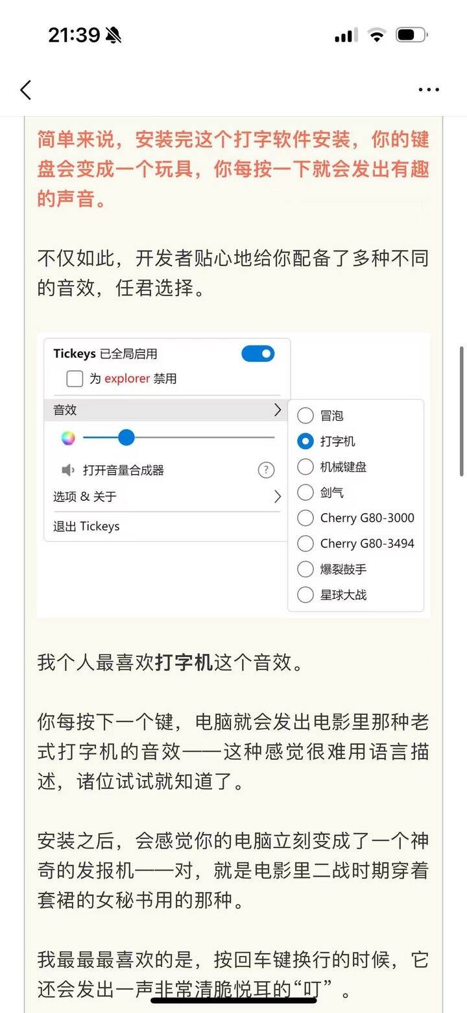Click the color wheel icon
This screenshot has height=1013, width=467.
tap(68, 438)
